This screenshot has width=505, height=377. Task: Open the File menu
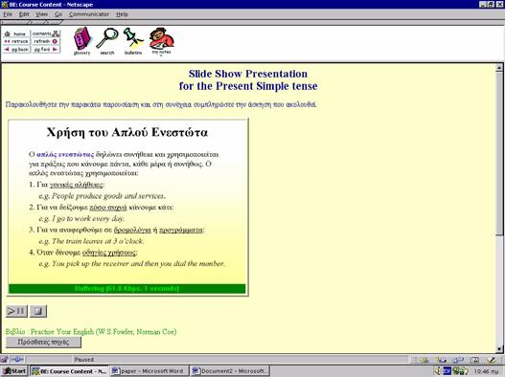coord(8,14)
